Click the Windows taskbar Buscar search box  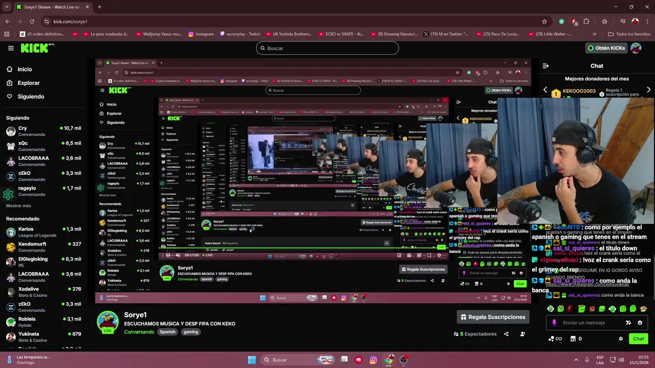click(299, 360)
